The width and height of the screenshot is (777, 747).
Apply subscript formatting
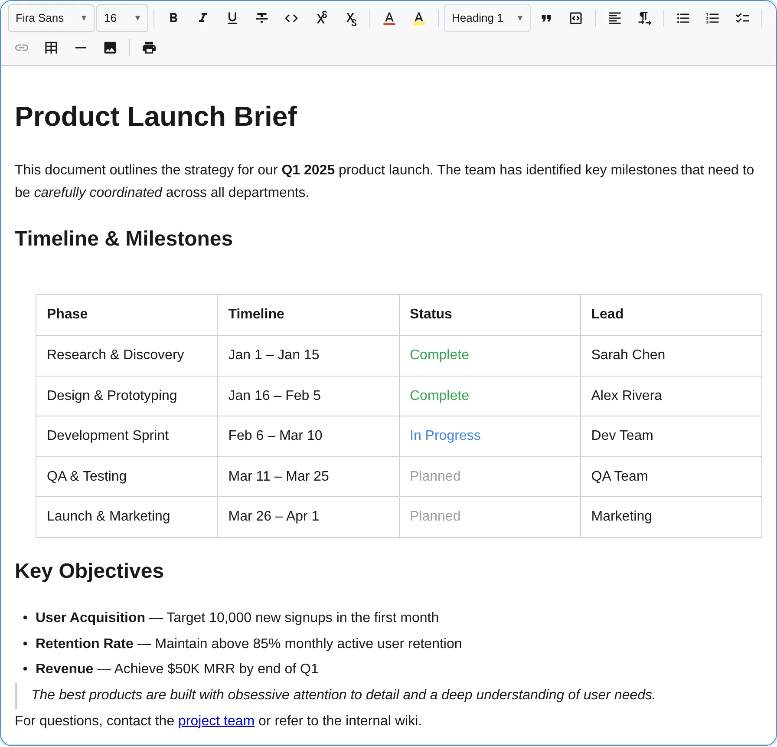pos(351,18)
